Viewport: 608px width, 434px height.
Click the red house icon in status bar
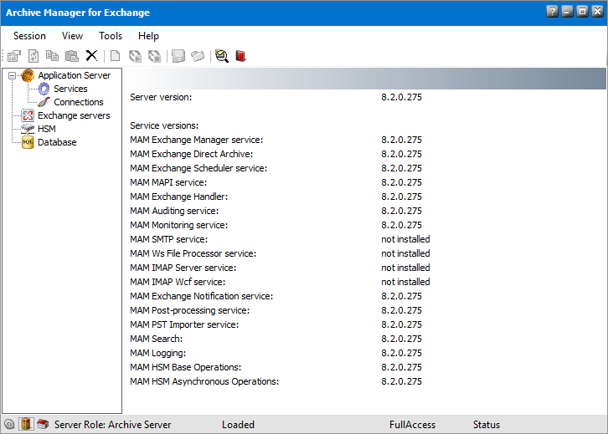(43, 424)
